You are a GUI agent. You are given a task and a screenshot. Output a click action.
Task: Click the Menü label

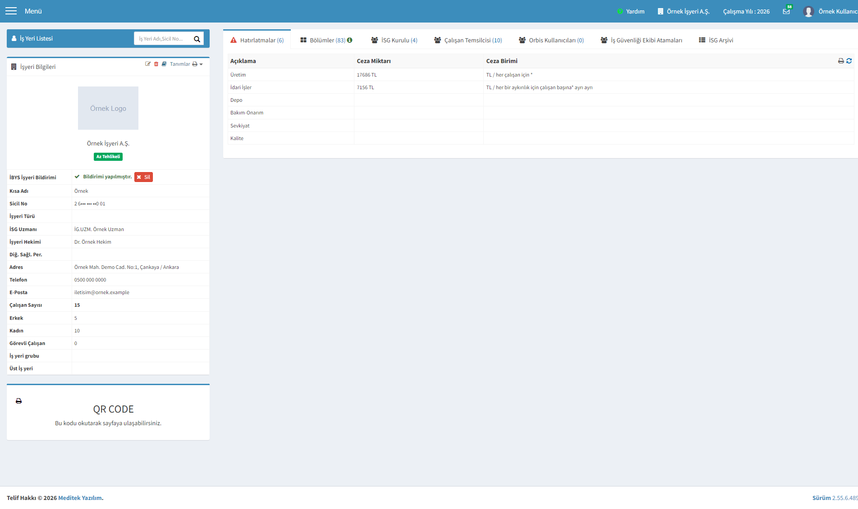click(33, 11)
